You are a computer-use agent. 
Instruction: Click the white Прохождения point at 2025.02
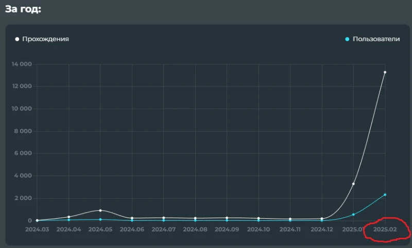[x=385, y=73]
